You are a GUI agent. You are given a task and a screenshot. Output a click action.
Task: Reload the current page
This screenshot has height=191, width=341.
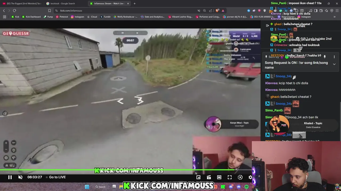[x=14, y=11]
